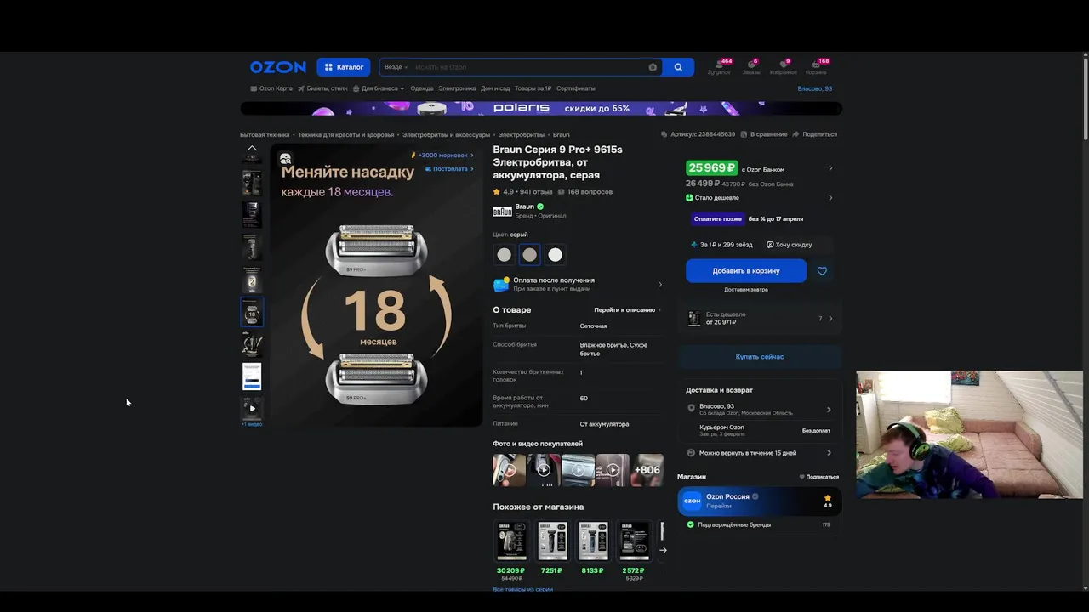The height and width of the screenshot is (612, 1089).
Task: Click the Власово, 93 address link in header
Action: pos(815,88)
